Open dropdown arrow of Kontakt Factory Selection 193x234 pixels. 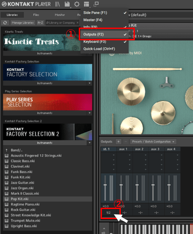pos(90,83)
